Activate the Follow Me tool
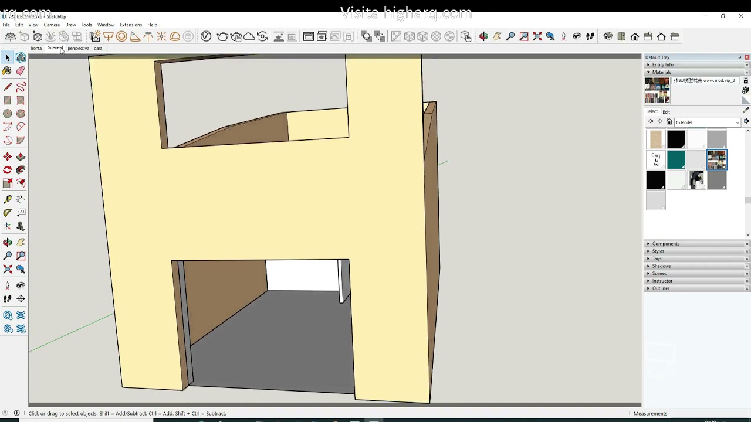 [21, 170]
